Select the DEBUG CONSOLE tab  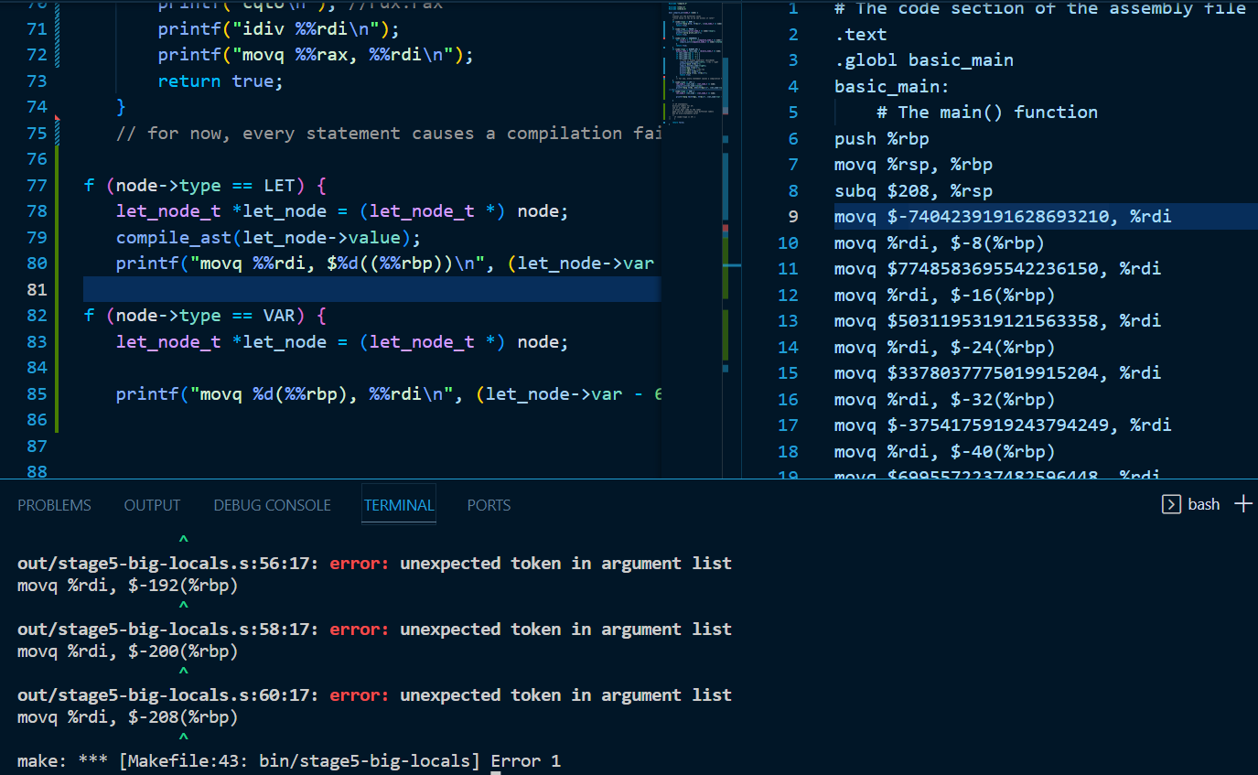272,505
